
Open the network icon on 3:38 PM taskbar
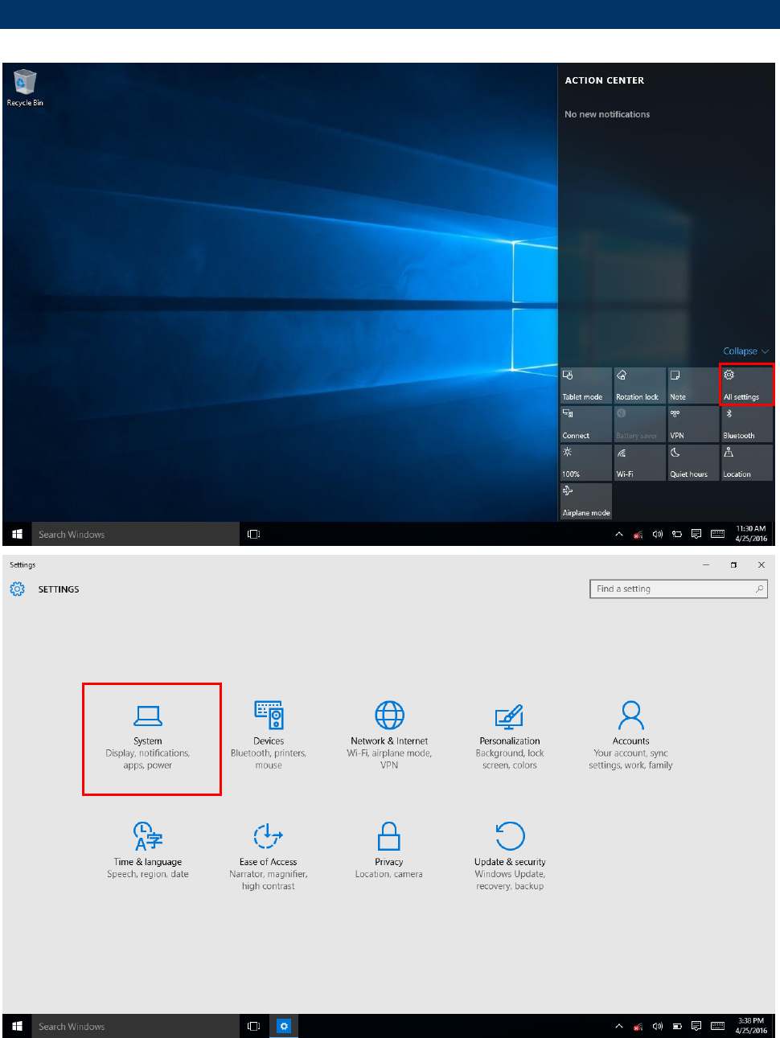pyautogui.click(x=638, y=1026)
